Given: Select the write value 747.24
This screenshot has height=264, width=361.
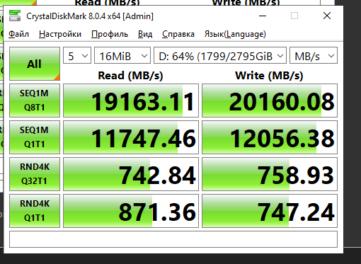Looking at the screenshot, I should (x=270, y=211).
